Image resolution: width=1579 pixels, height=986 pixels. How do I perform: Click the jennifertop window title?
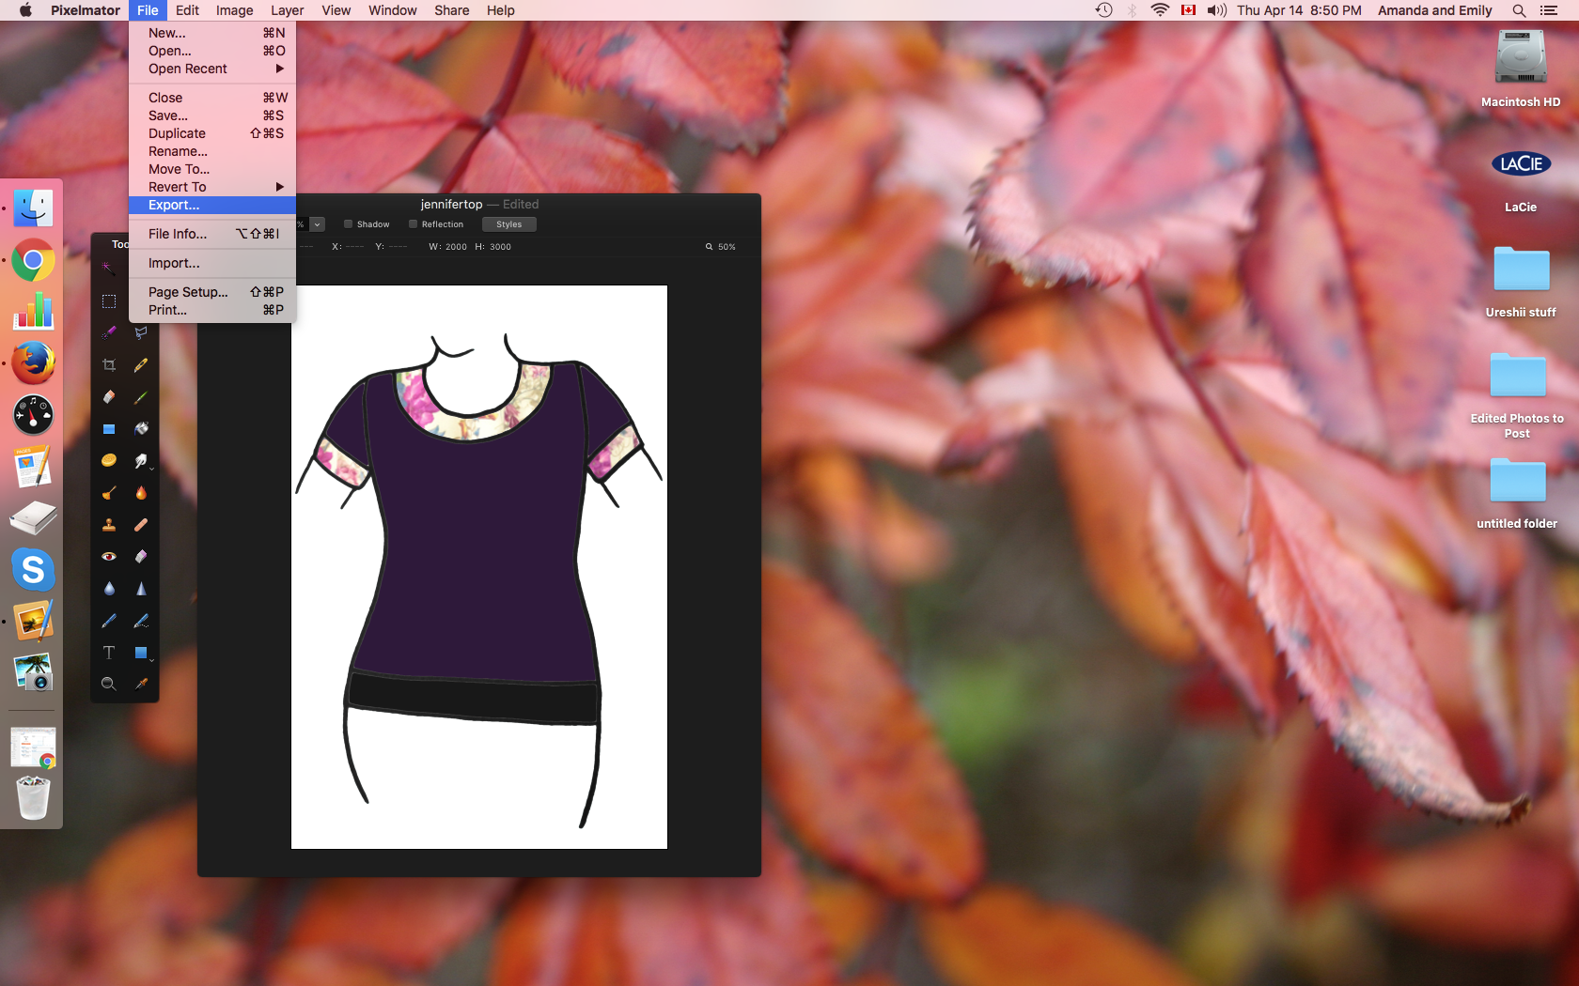click(451, 204)
